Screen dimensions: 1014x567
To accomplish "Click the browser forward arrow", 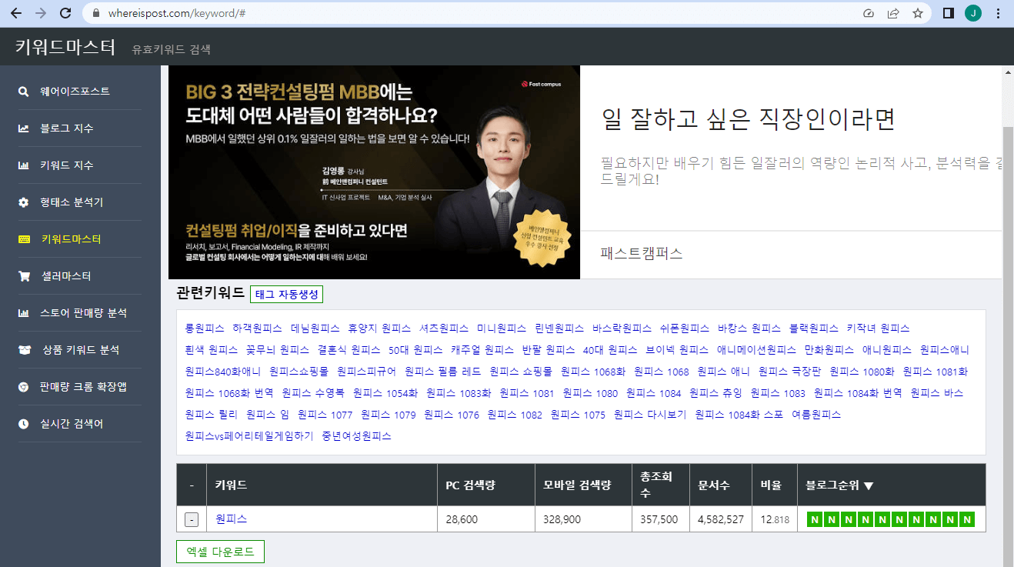I will [41, 13].
